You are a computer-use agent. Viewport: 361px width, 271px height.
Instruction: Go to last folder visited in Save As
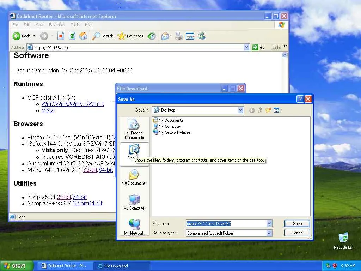point(252,110)
